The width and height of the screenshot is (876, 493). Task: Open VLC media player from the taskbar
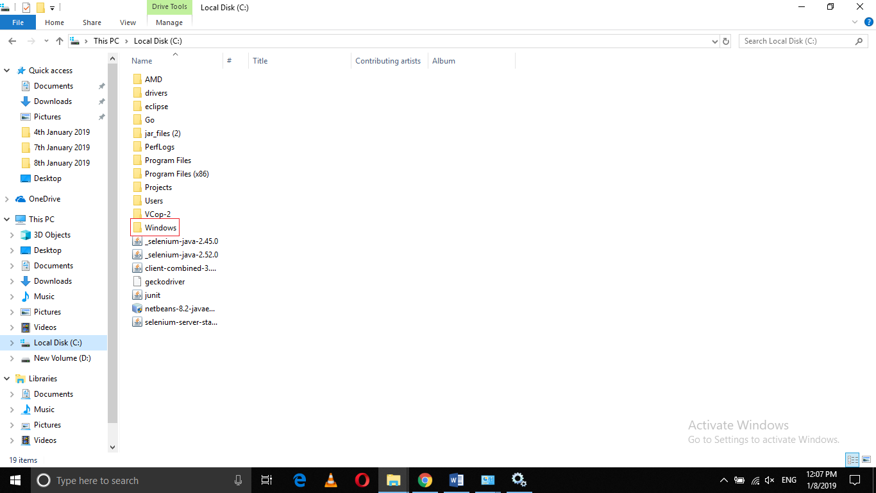pos(330,480)
